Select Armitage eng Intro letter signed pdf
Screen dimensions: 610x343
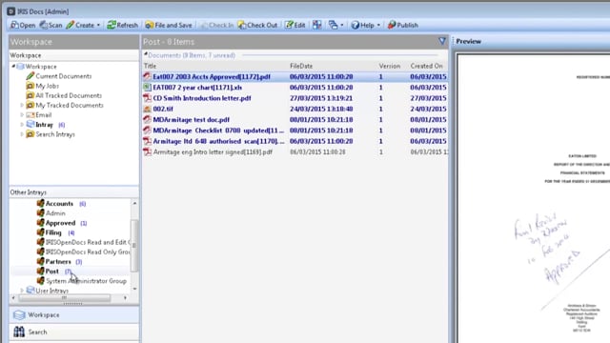tap(295, 152)
